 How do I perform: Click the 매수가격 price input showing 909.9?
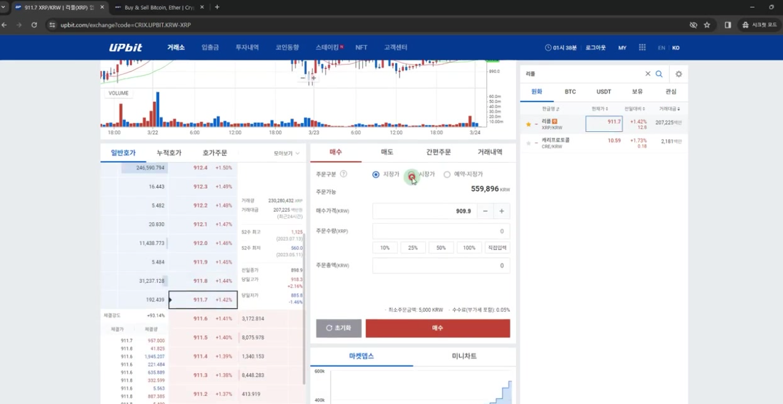point(425,211)
